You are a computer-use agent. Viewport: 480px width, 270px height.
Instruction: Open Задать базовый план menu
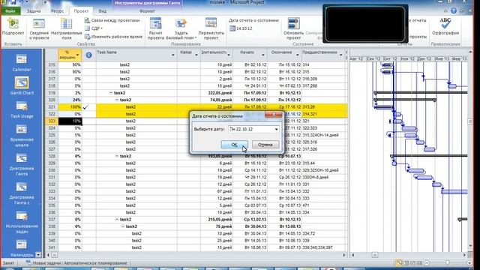(181, 29)
